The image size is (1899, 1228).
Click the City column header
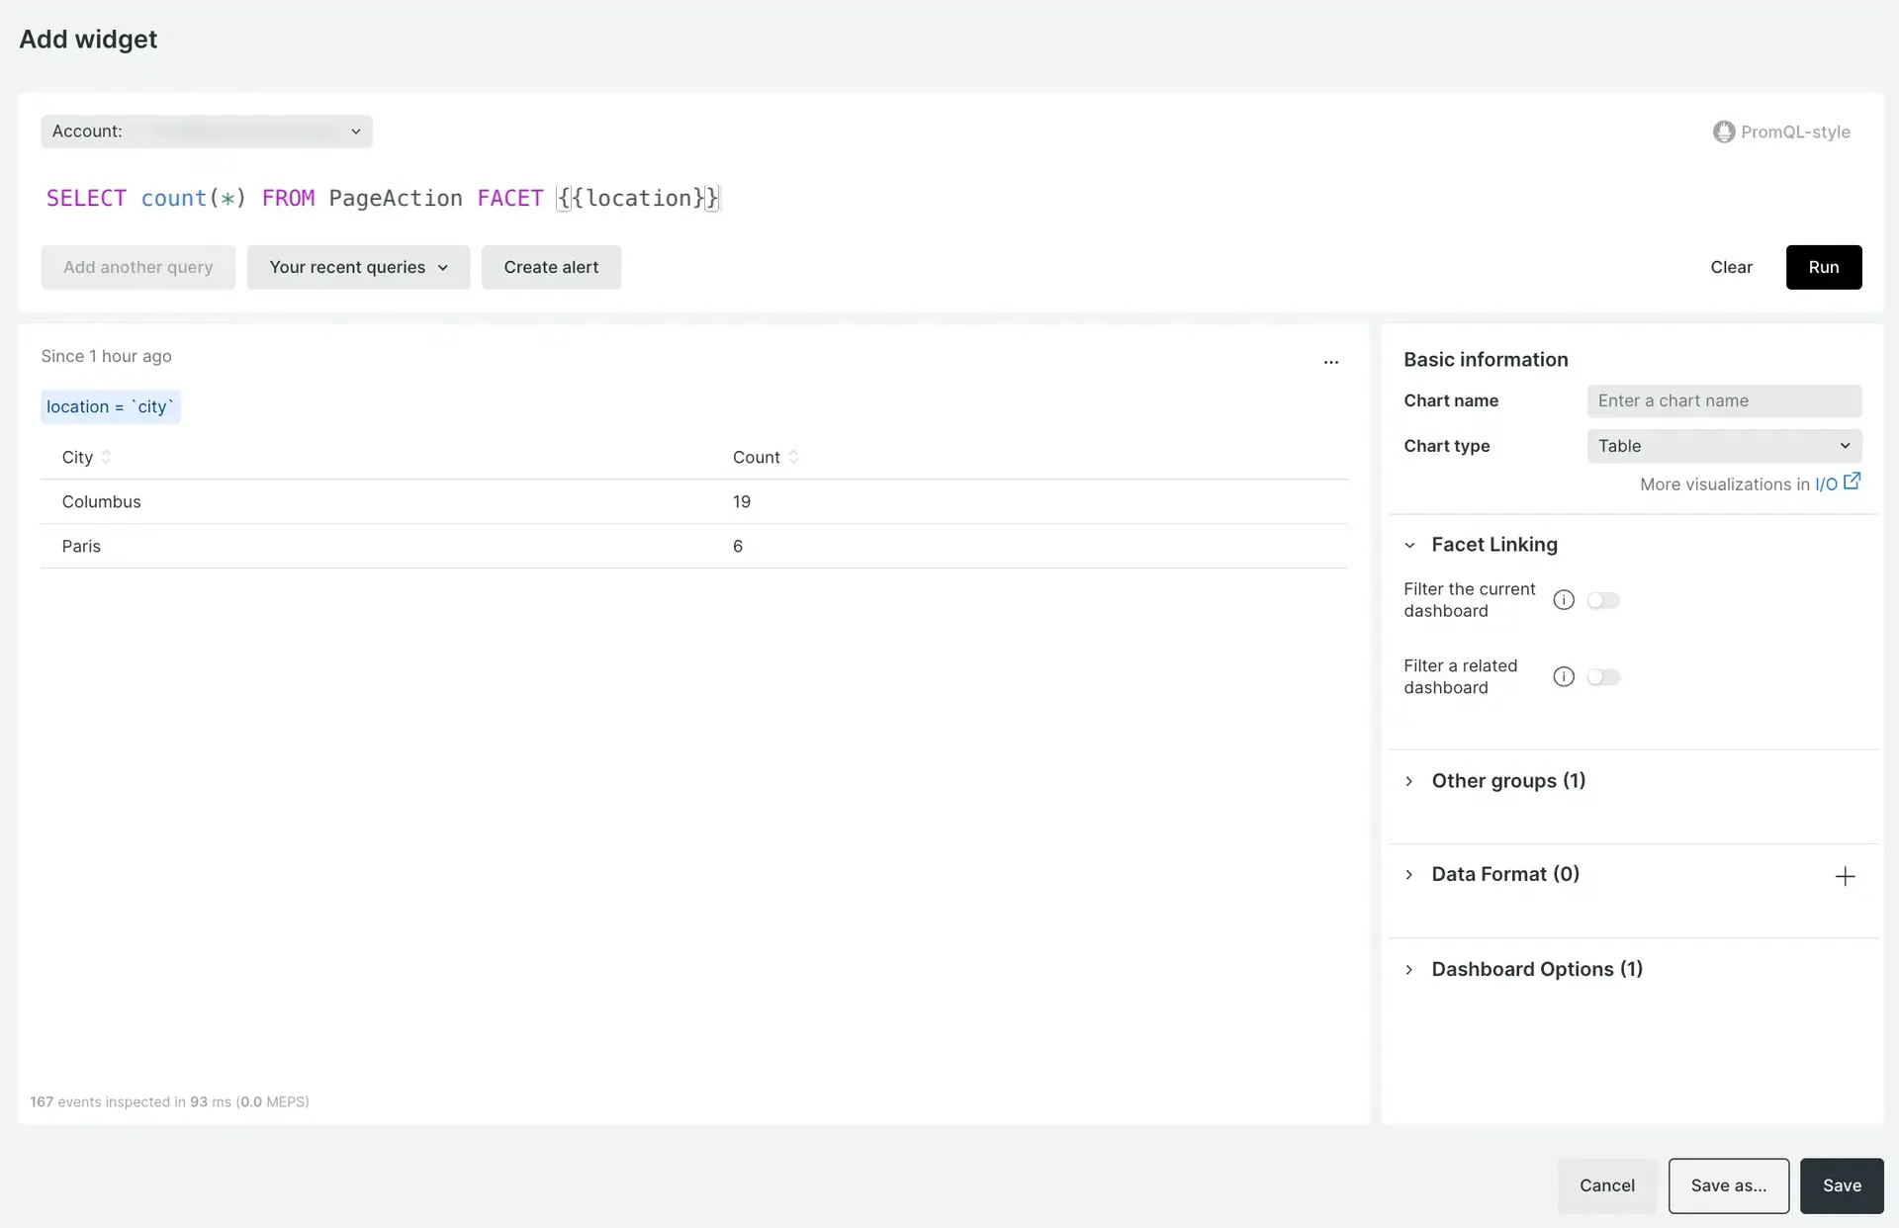click(x=77, y=457)
